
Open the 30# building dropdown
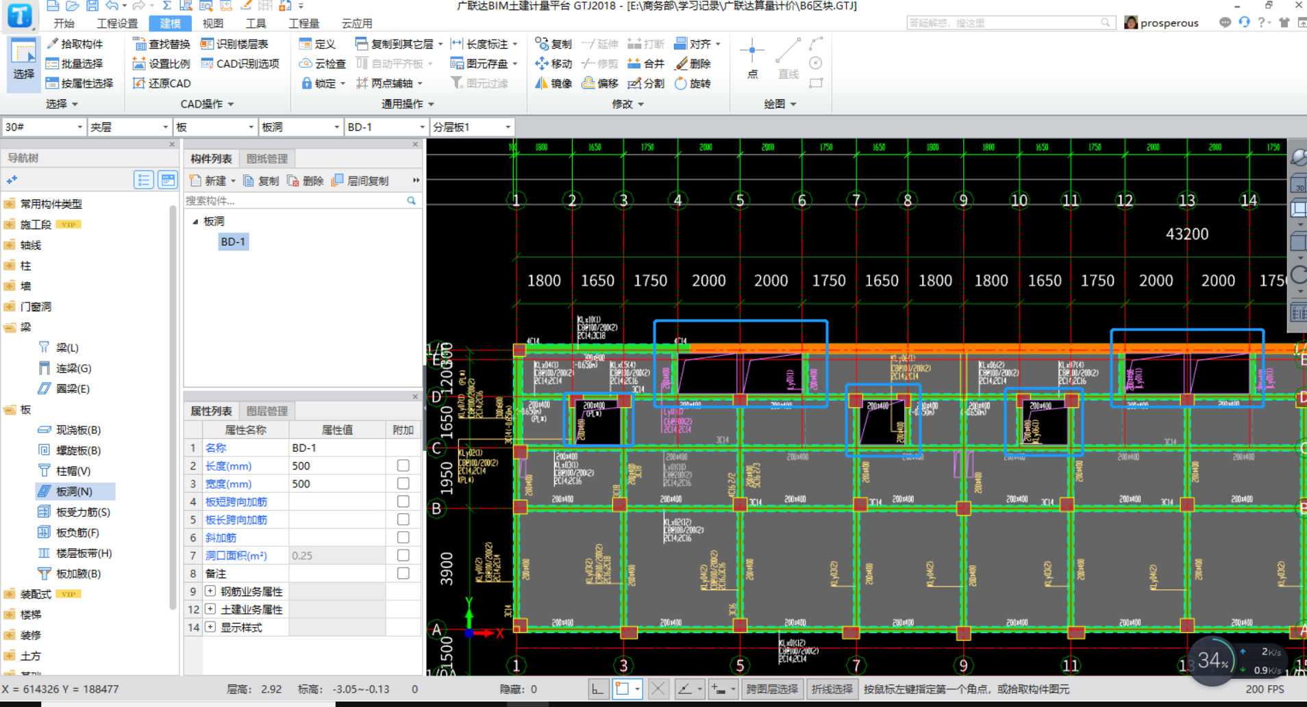[x=43, y=127]
